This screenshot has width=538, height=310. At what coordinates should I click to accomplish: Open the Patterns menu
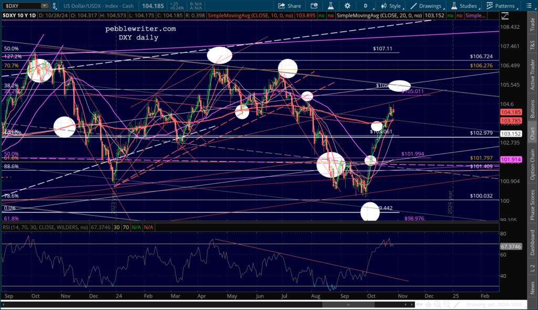(x=501, y=6)
